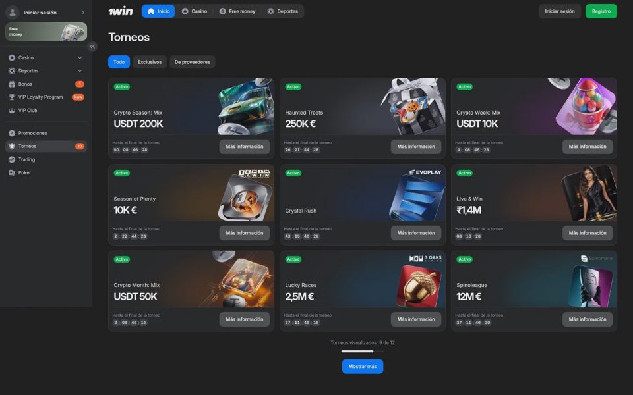633x395 pixels.
Task: Click the woman image on Live & Win
Action: click(589, 194)
